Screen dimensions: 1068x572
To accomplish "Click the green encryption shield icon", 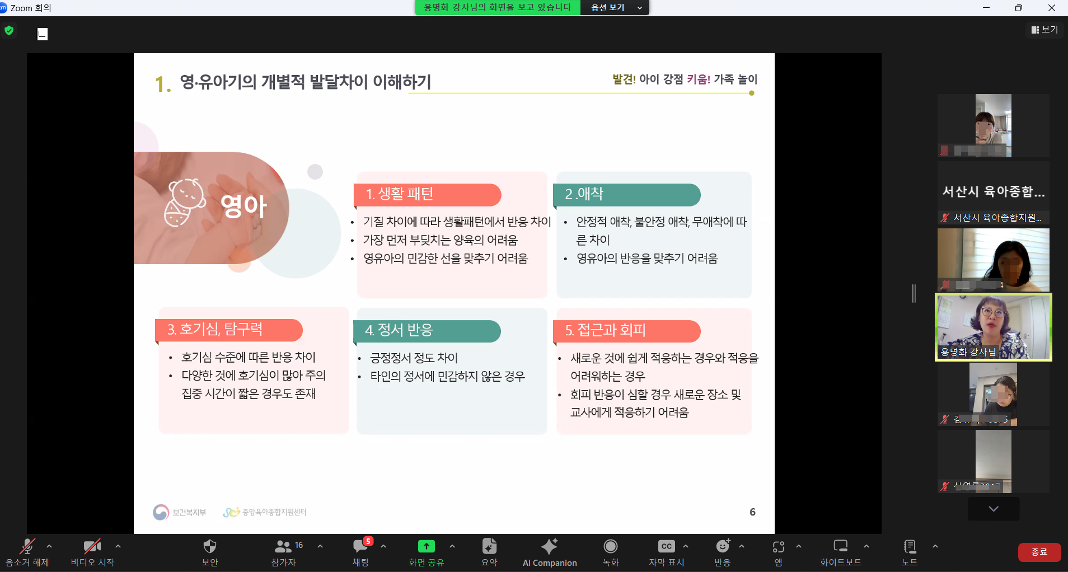I will (9, 30).
